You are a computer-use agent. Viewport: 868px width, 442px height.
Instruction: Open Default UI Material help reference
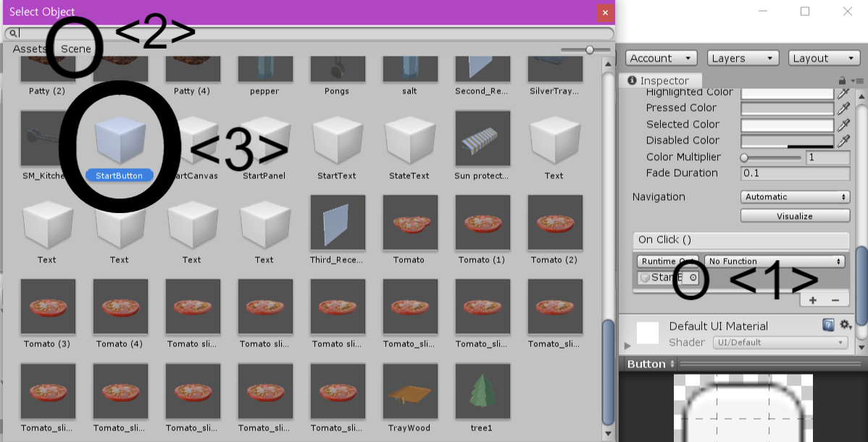(828, 325)
